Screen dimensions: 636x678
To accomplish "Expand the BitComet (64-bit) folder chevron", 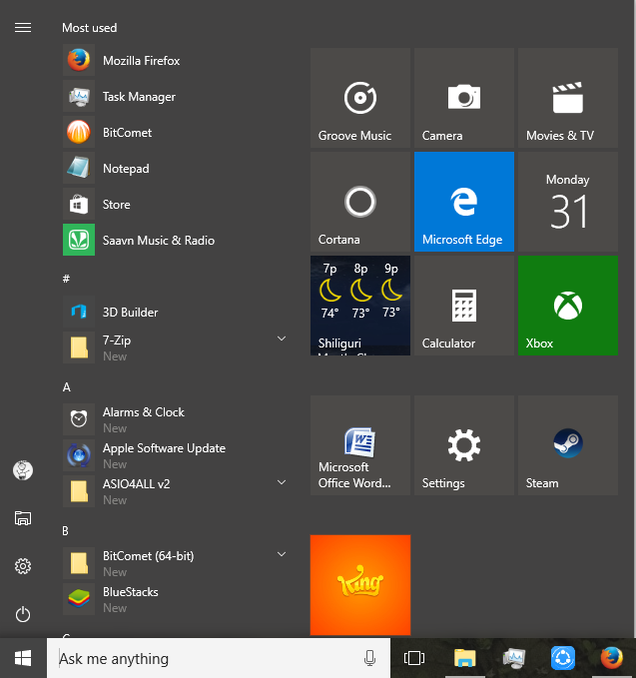I will point(282,554).
